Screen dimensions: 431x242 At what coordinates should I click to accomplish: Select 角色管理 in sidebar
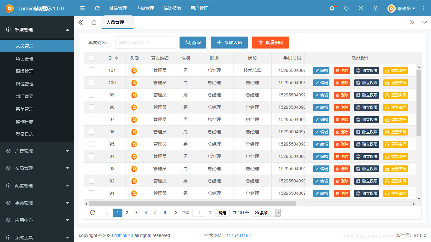pos(37,59)
